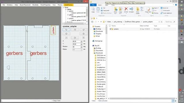184x103 pixels.
Task: Click the board tree horizontal scrollbar
Action: [x=74, y=23]
